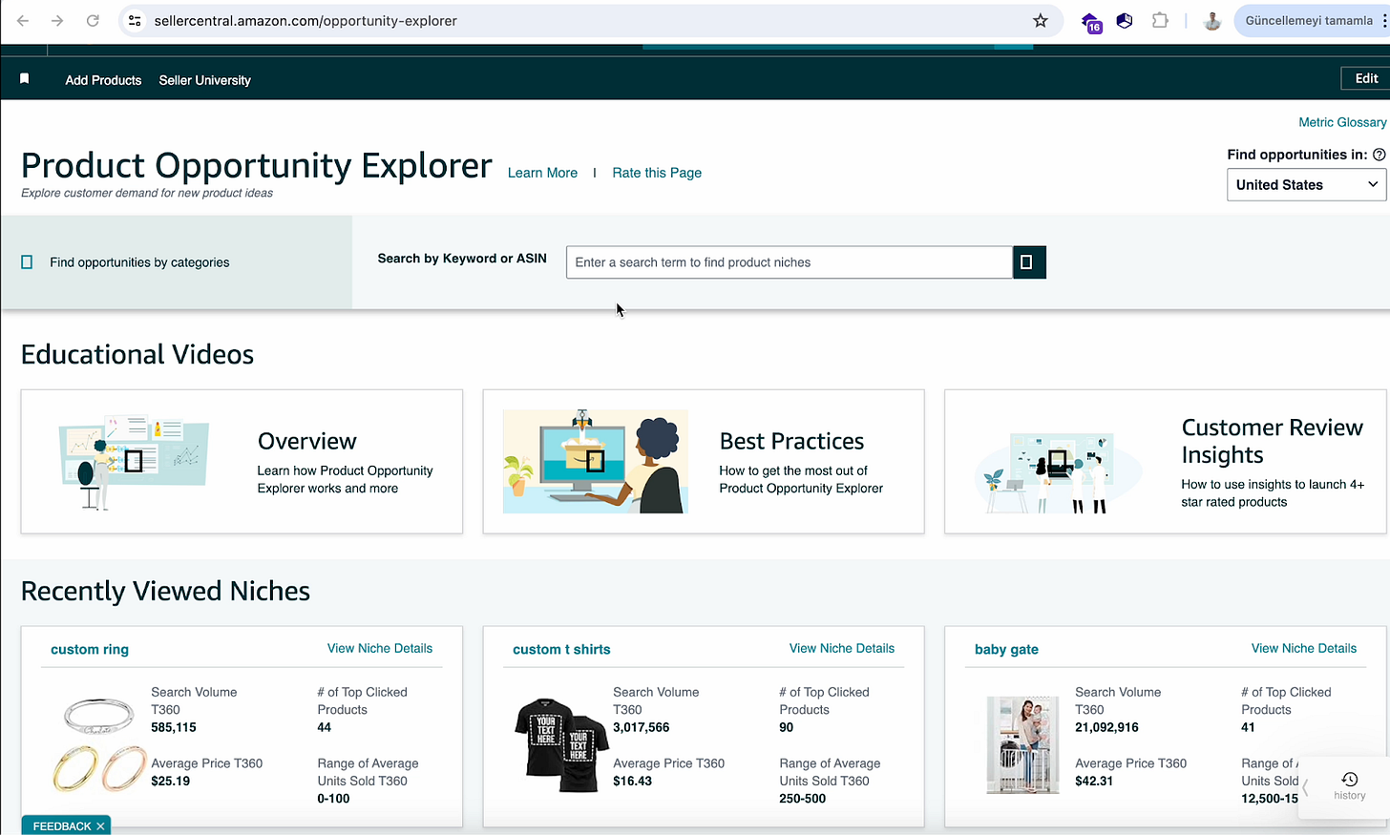Open the Chrome profile avatar
This screenshot has width=1390, height=835.
coord(1212,20)
